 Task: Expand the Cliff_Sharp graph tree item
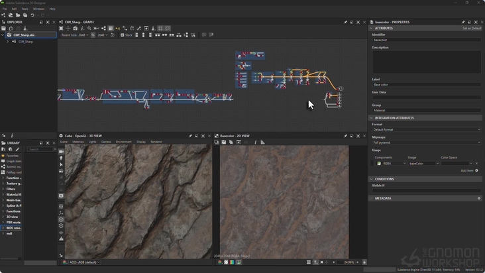click(8, 42)
